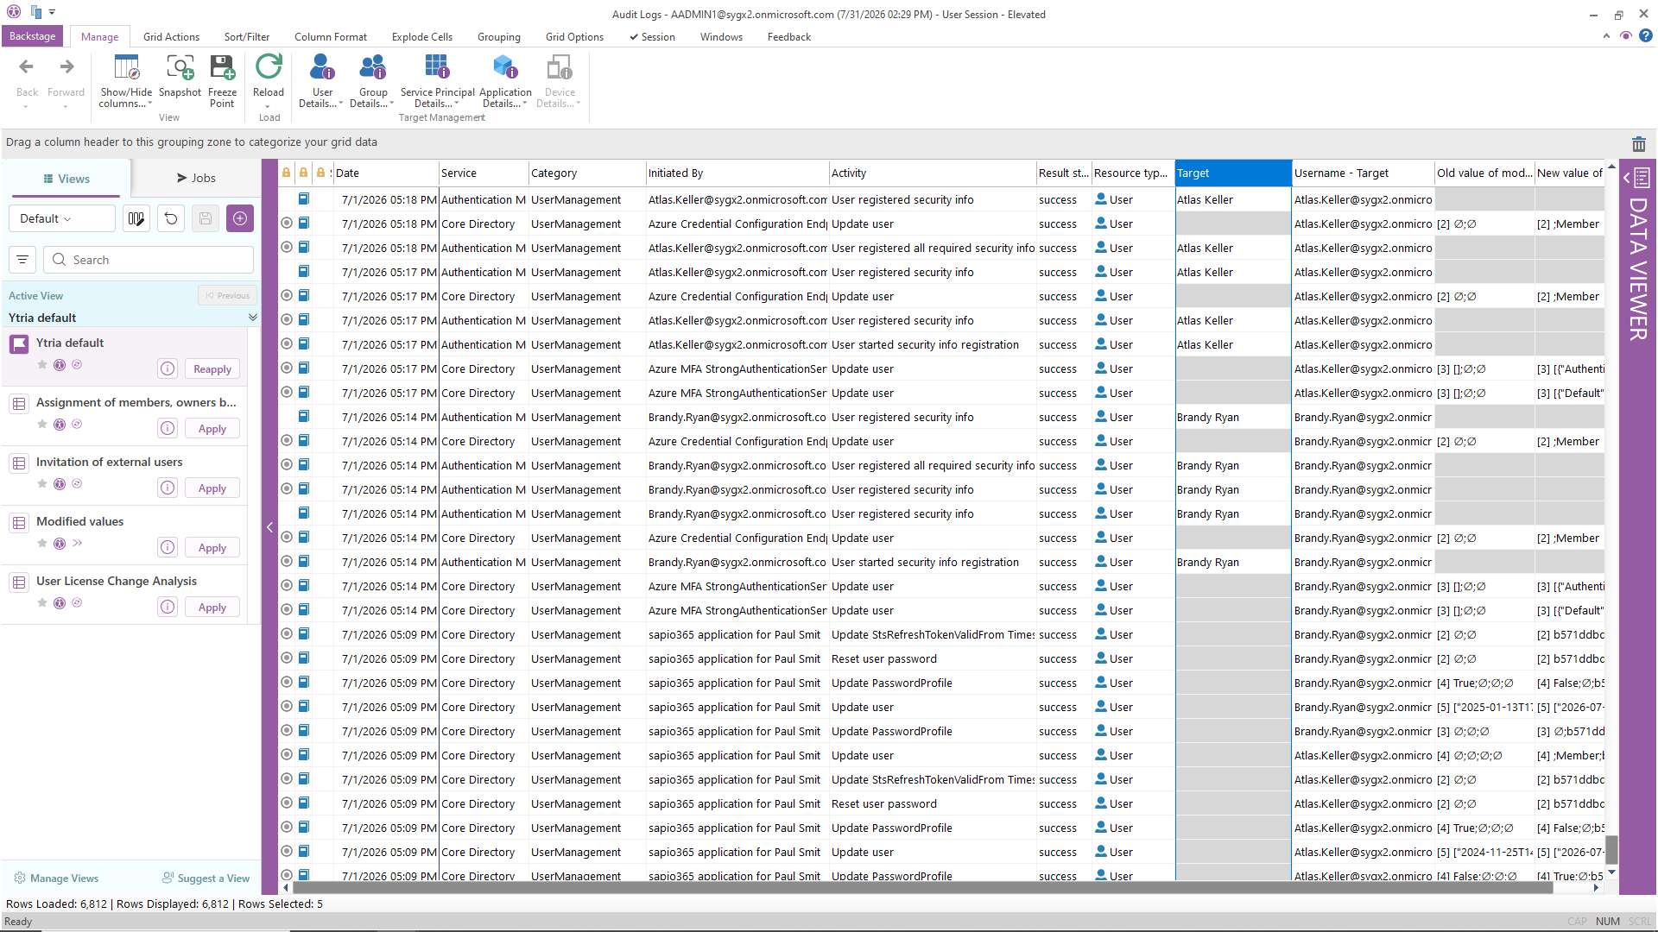Favorite the Ytria default view star
Viewport: 1658px width, 932px height.
42,365
